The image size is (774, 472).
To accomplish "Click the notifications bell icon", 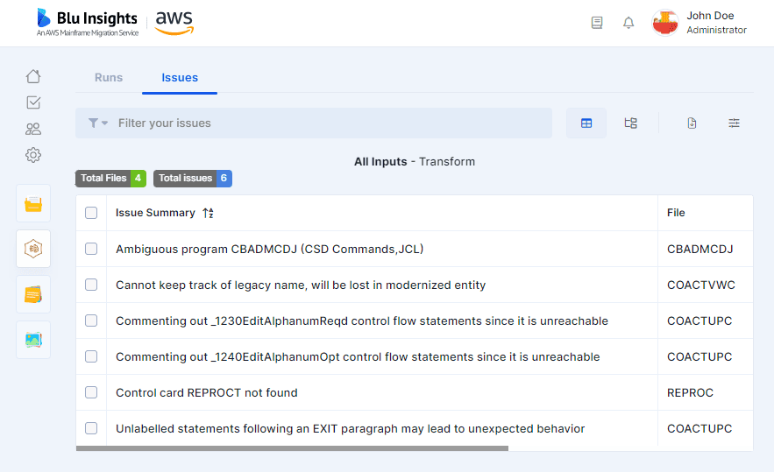I will [628, 23].
